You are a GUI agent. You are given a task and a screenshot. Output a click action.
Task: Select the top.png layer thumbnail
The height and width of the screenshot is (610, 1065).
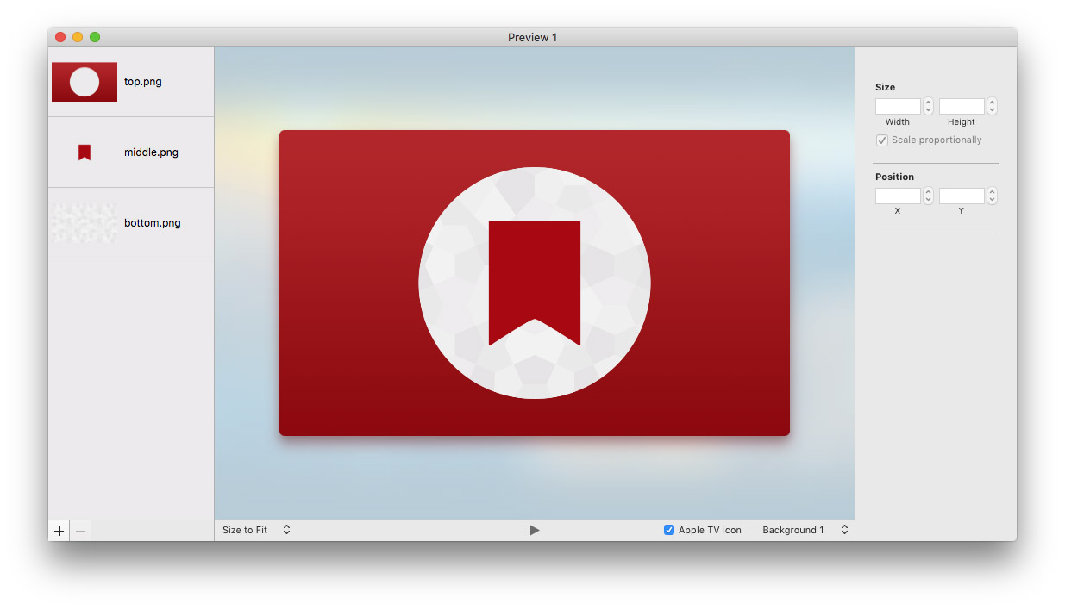click(x=84, y=81)
